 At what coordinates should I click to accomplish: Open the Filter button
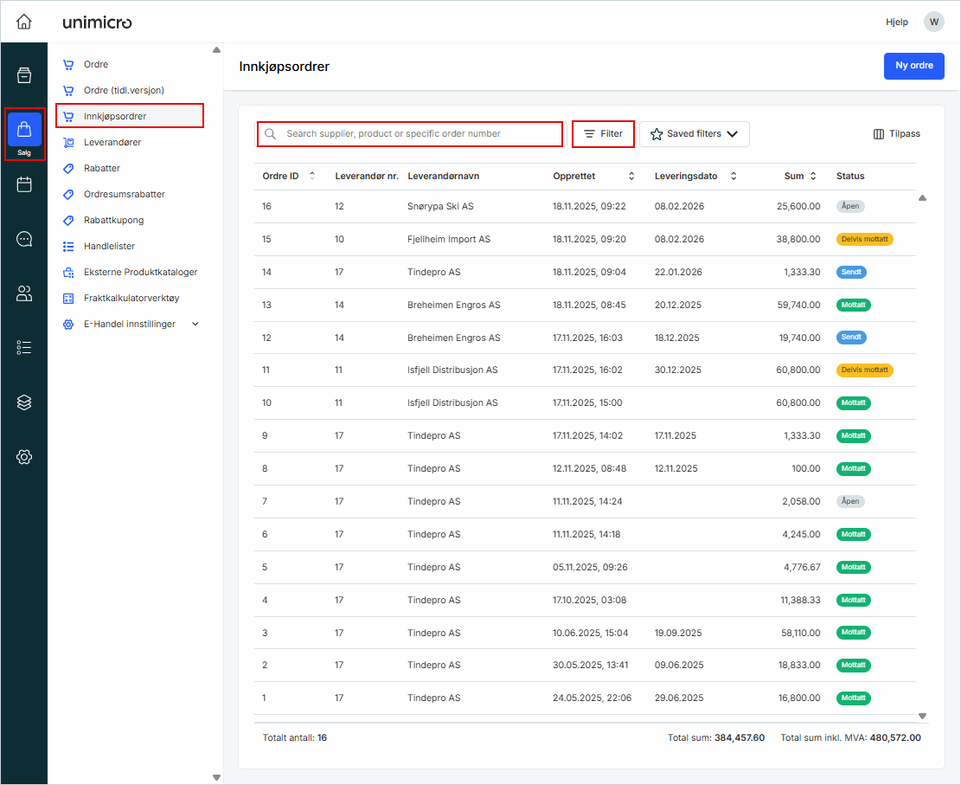(603, 134)
